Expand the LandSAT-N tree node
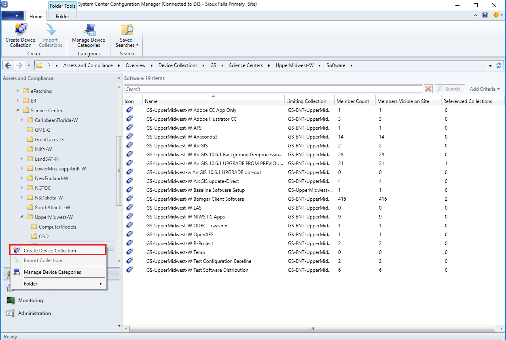Viewport: 506px width, 340px height. (22, 159)
